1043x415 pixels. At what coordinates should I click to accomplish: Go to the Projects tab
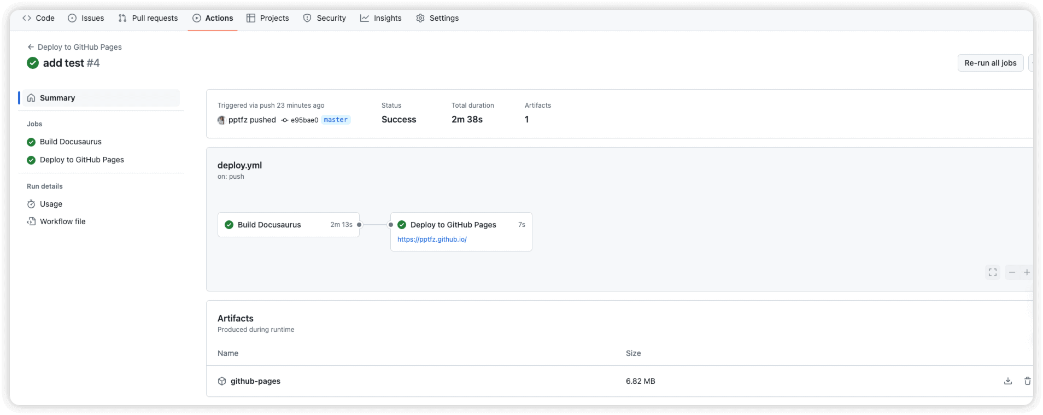point(268,18)
